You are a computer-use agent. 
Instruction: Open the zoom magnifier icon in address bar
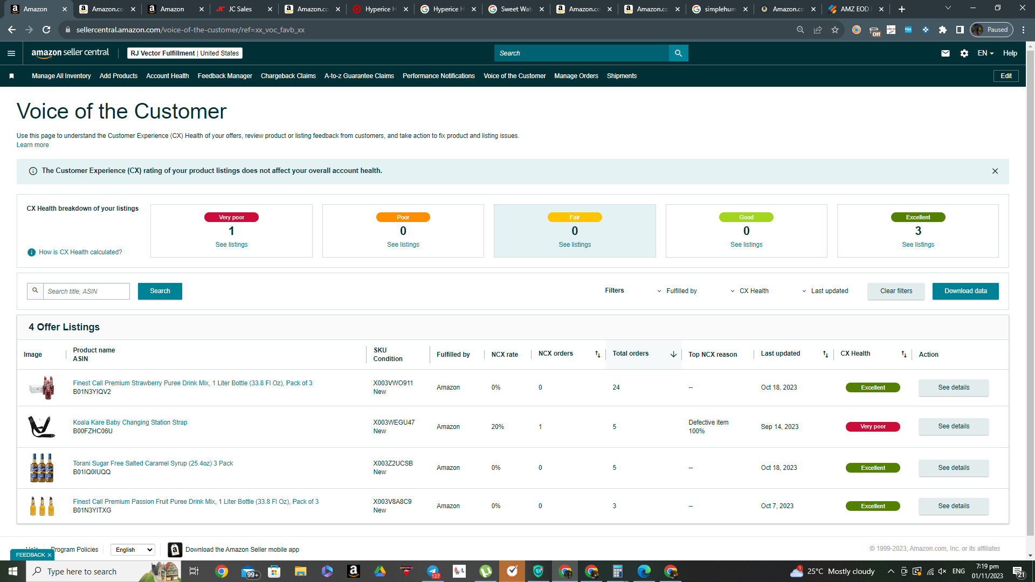801,30
